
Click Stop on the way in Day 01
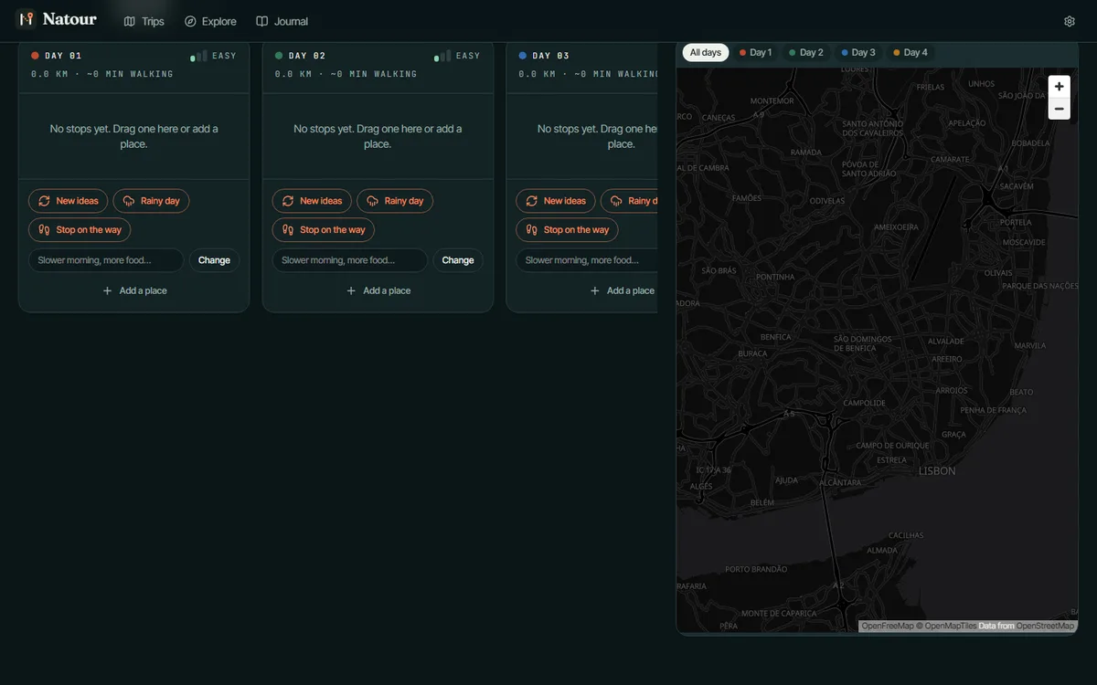[x=80, y=230]
